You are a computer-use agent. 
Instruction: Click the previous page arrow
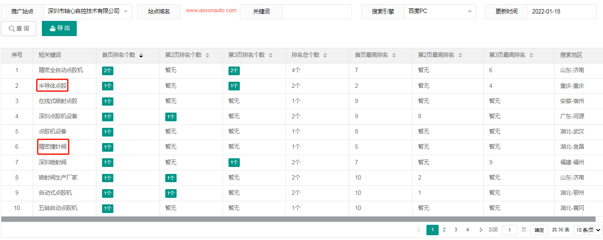[x=419, y=230]
